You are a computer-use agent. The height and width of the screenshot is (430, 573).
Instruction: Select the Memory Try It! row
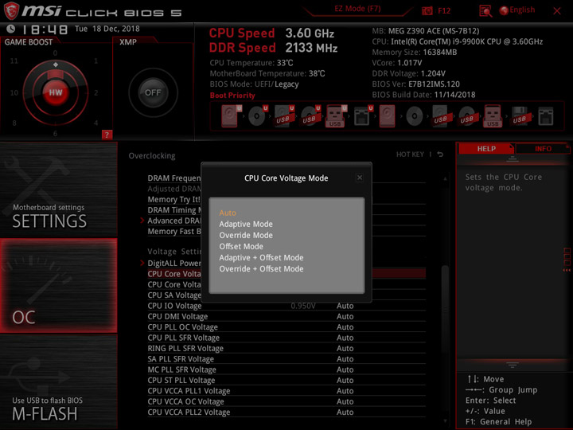[286, 199]
